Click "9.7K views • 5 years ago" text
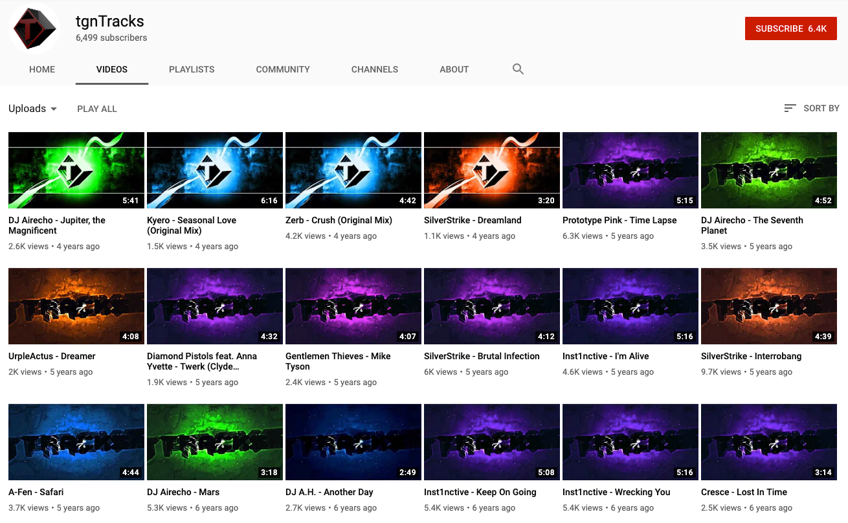 coord(747,372)
